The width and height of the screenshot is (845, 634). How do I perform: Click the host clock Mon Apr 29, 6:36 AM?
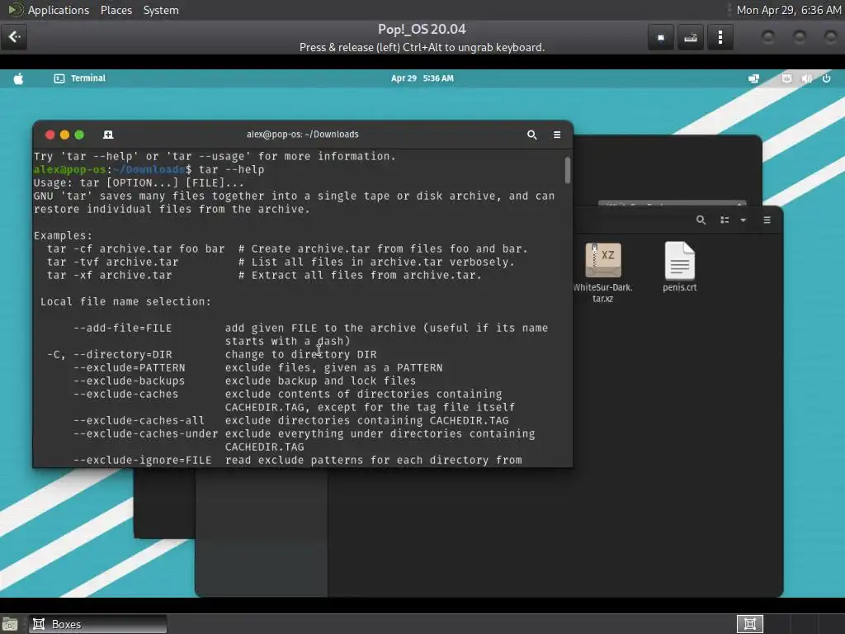[788, 10]
